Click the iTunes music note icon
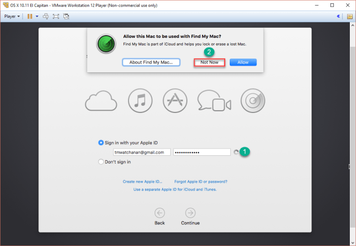 pyautogui.click(x=140, y=101)
